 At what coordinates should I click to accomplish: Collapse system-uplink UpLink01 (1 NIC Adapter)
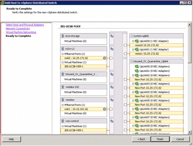click(133, 49)
